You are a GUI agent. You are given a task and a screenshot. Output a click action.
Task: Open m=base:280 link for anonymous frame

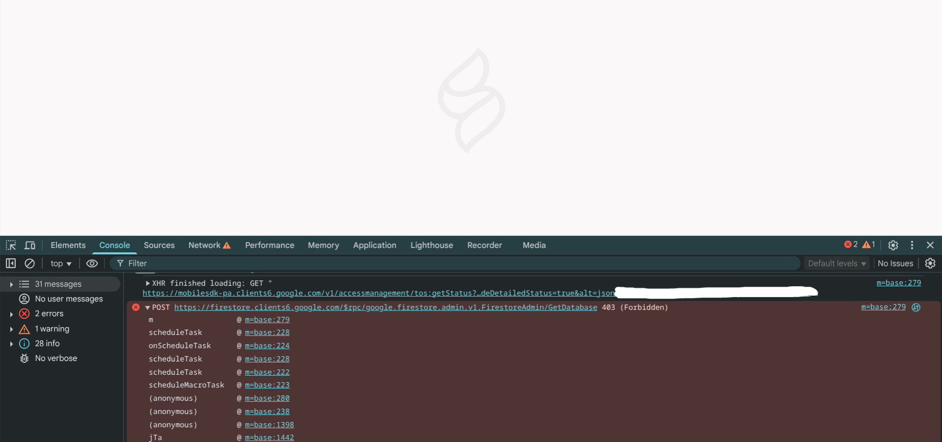267,398
